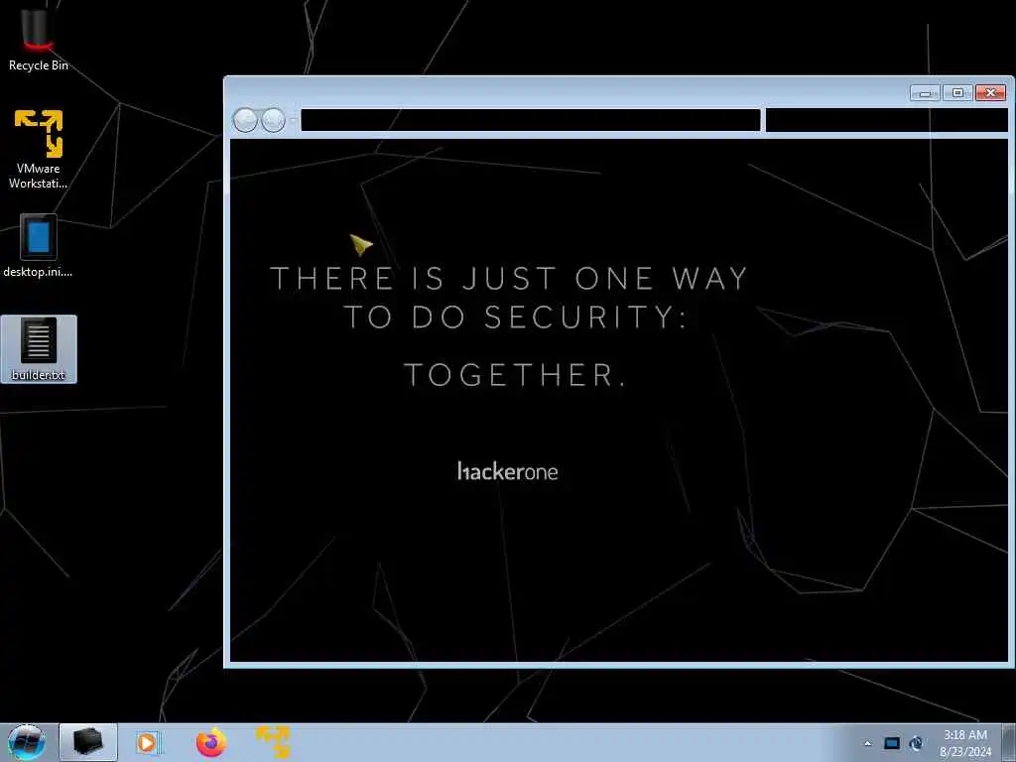Image resolution: width=1016 pixels, height=762 pixels.
Task: Click the swirl tray icon beside clock
Action: [916, 743]
